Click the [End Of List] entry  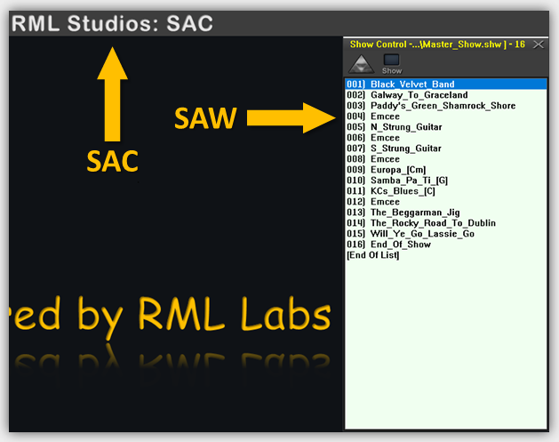coord(373,255)
